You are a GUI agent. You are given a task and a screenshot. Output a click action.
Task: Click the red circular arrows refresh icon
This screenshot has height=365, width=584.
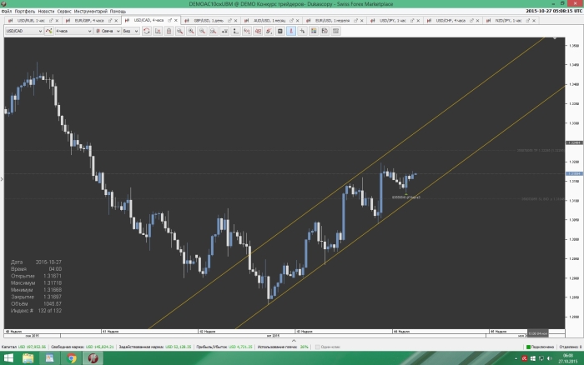(x=147, y=32)
